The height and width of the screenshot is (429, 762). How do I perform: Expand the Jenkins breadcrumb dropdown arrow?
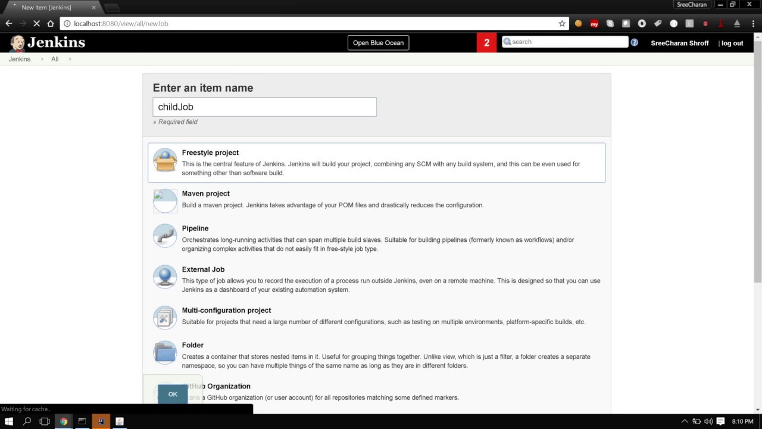coord(42,59)
